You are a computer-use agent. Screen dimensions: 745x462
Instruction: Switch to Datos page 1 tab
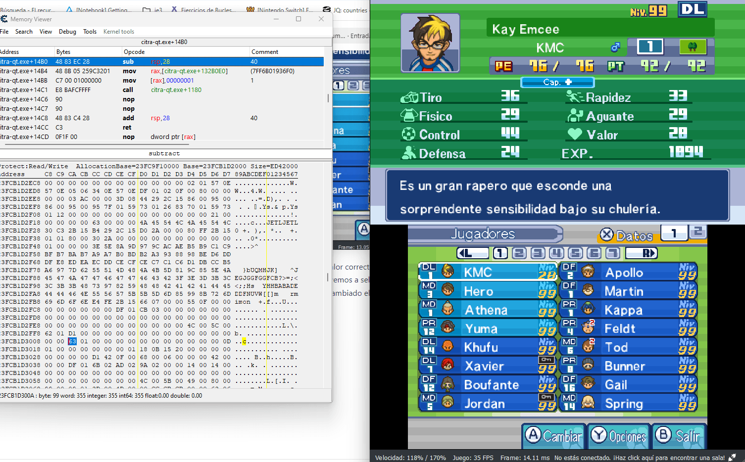click(x=674, y=233)
